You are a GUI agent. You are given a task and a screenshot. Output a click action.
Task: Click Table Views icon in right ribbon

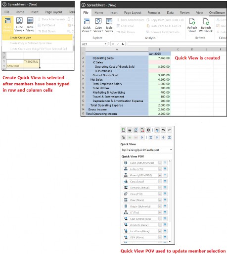109,25
